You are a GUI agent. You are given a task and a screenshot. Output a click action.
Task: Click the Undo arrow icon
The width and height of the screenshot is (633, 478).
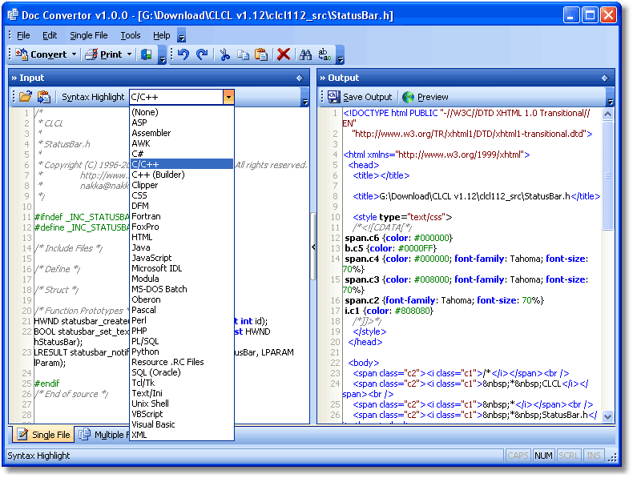183,55
